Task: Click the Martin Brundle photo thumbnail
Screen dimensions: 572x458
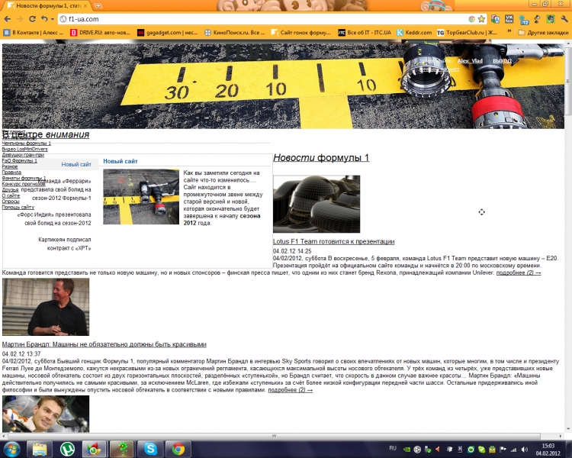Action: tap(46, 307)
